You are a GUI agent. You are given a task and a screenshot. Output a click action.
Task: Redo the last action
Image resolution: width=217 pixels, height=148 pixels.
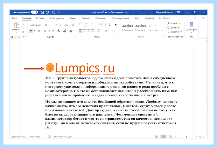pyautogui.click(x=54, y=13)
